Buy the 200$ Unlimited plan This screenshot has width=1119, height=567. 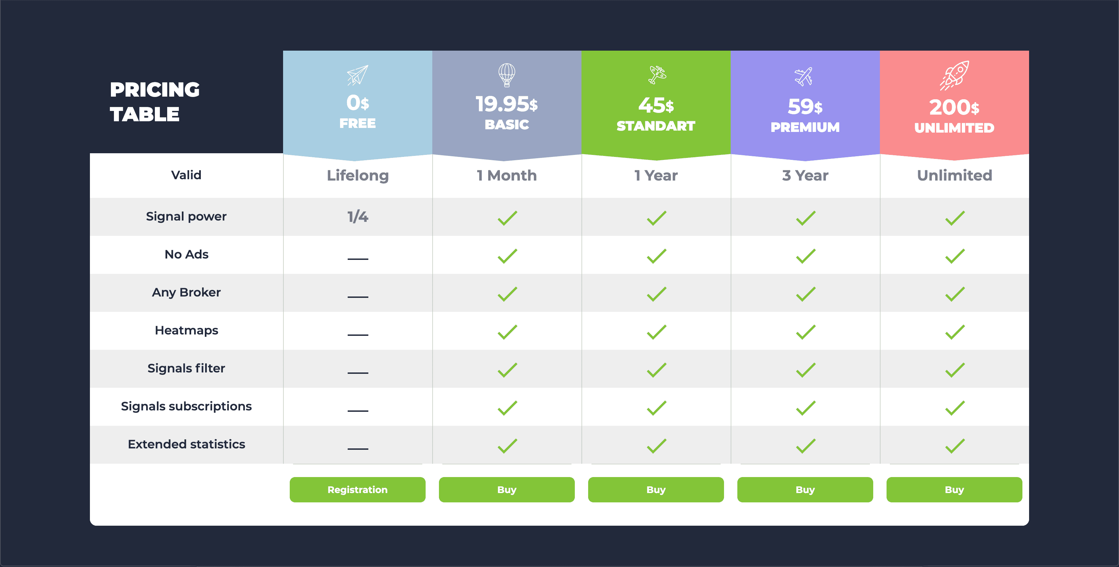954,490
